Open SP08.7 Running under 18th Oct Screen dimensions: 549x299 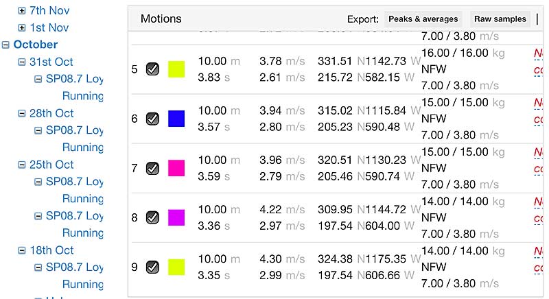[75, 276]
